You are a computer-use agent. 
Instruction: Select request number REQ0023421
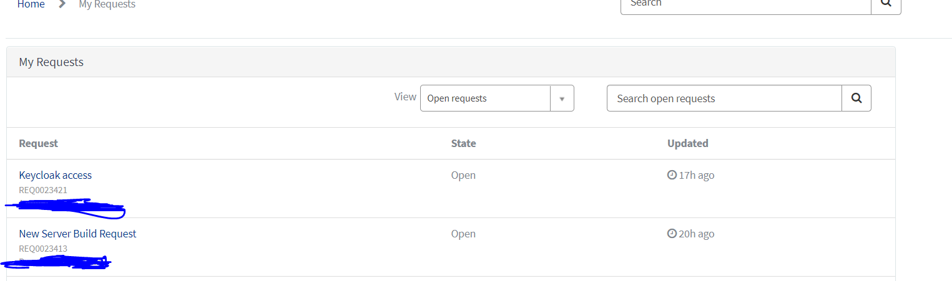[x=43, y=190]
